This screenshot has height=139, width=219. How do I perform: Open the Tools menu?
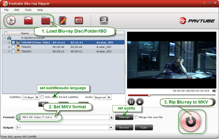pyautogui.click(x=28, y=10)
